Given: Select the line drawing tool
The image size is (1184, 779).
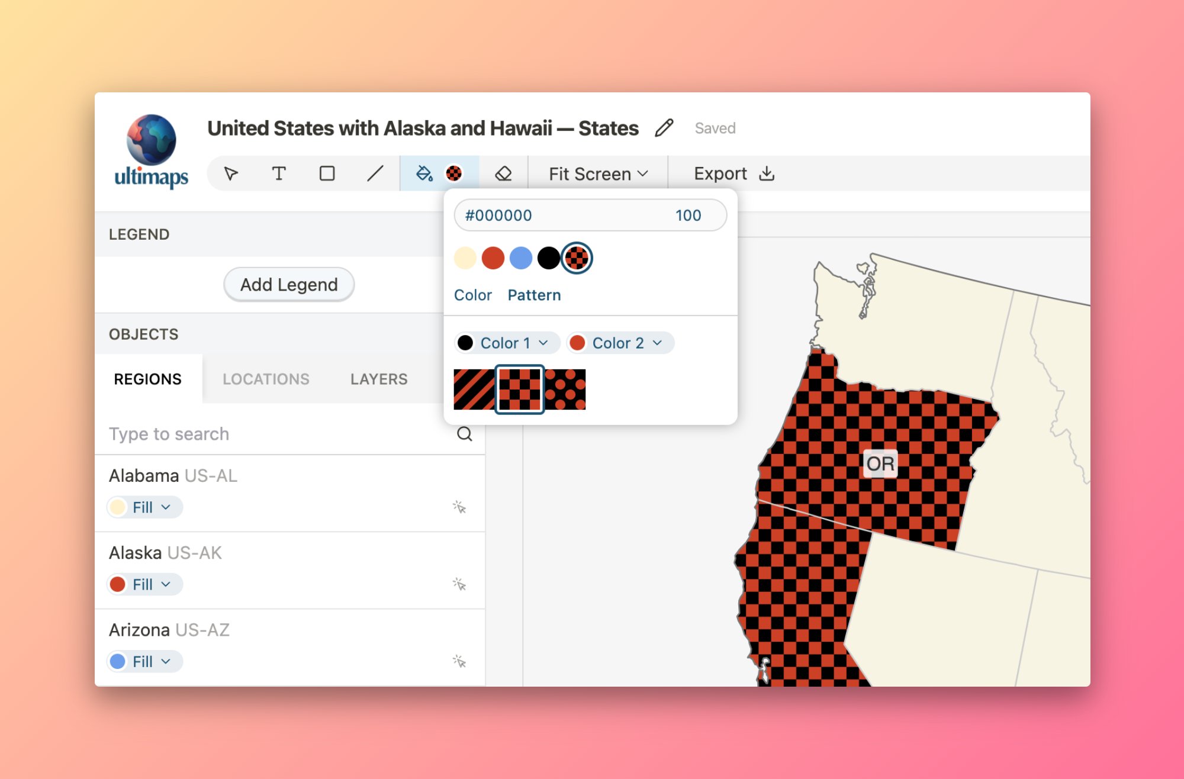Looking at the screenshot, I should [x=375, y=173].
